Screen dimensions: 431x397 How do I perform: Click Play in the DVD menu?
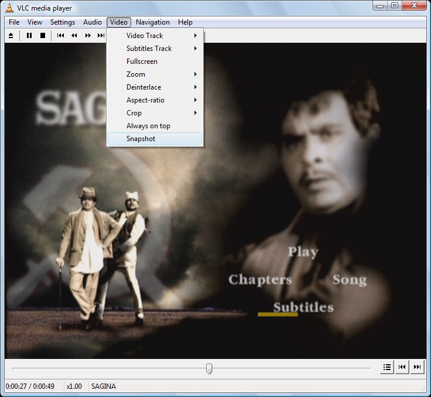pos(303,252)
